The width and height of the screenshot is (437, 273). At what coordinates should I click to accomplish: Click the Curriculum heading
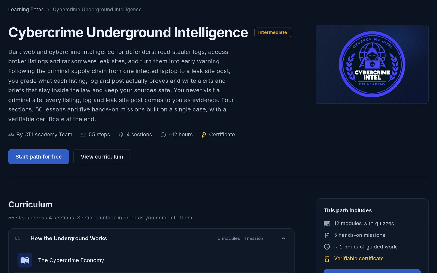(30, 204)
